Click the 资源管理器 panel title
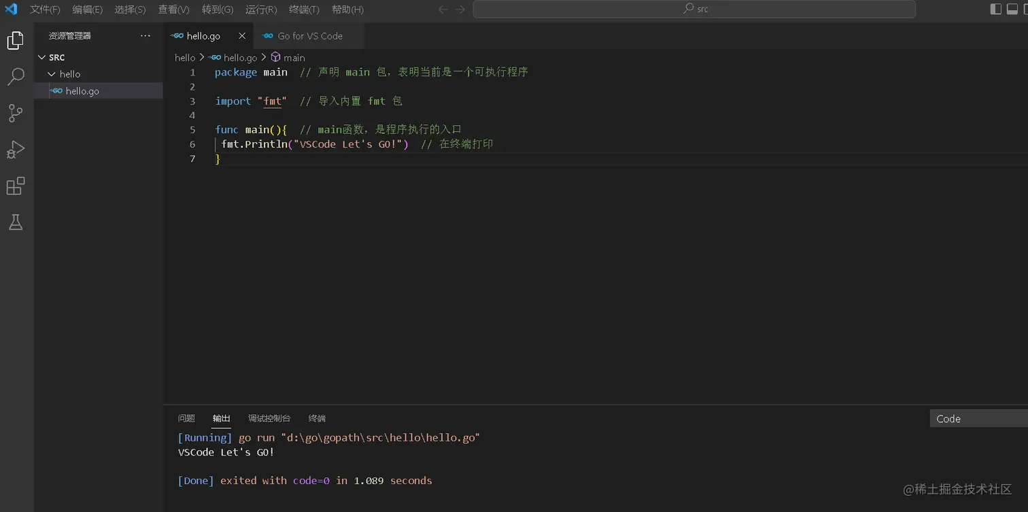1028x512 pixels. (x=69, y=35)
